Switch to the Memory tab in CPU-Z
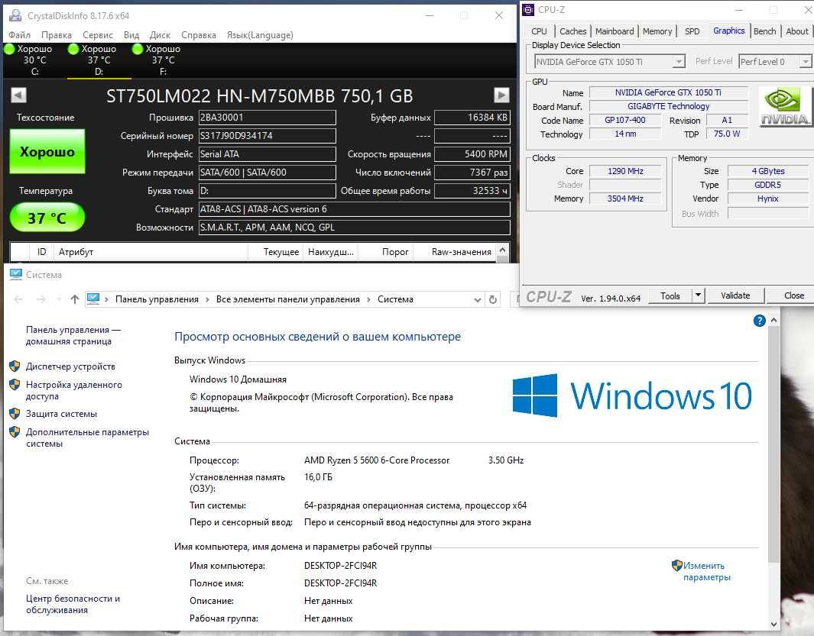 (x=657, y=31)
